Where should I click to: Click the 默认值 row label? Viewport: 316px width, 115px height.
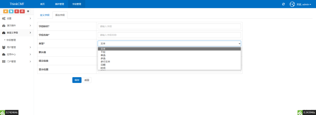click(x=42, y=52)
